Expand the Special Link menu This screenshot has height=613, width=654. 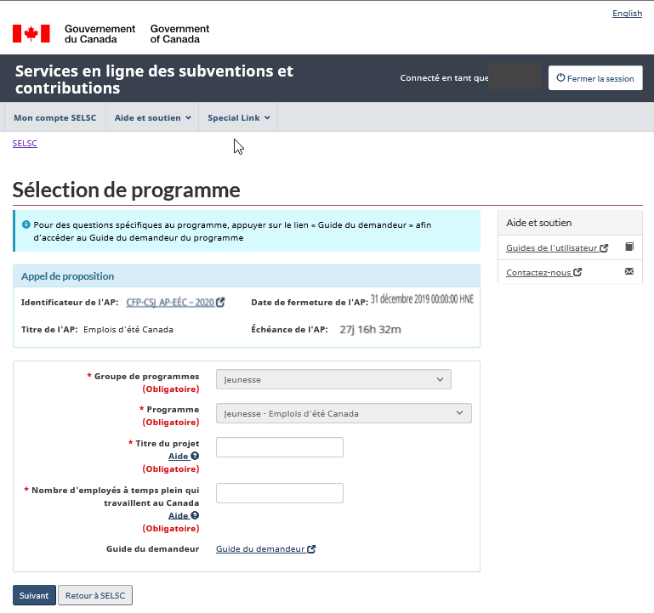click(238, 117)
